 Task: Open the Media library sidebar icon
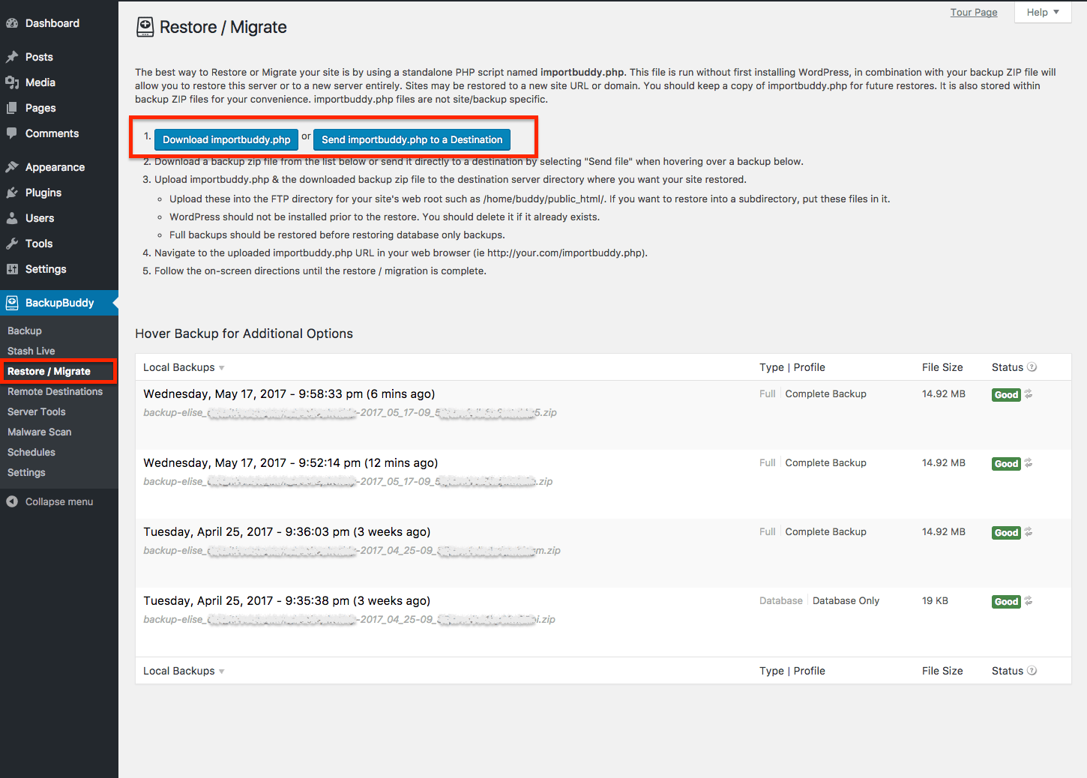coord(12,82)
